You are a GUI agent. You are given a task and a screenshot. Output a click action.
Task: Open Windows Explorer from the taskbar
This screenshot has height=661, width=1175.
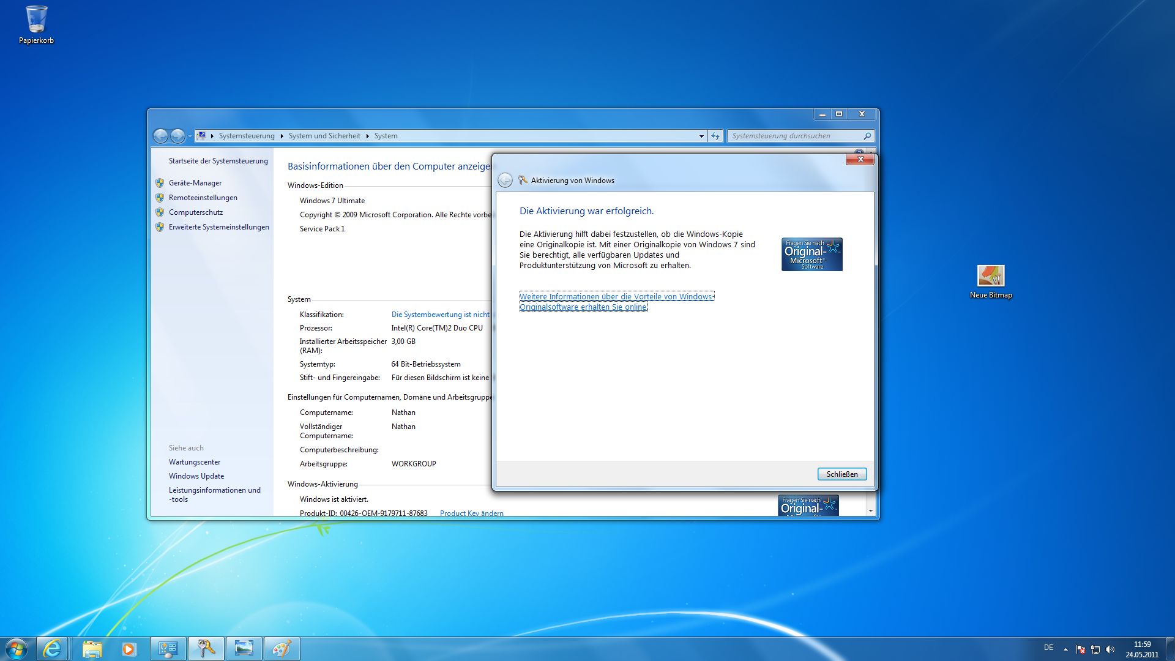[x=92, y=649]
